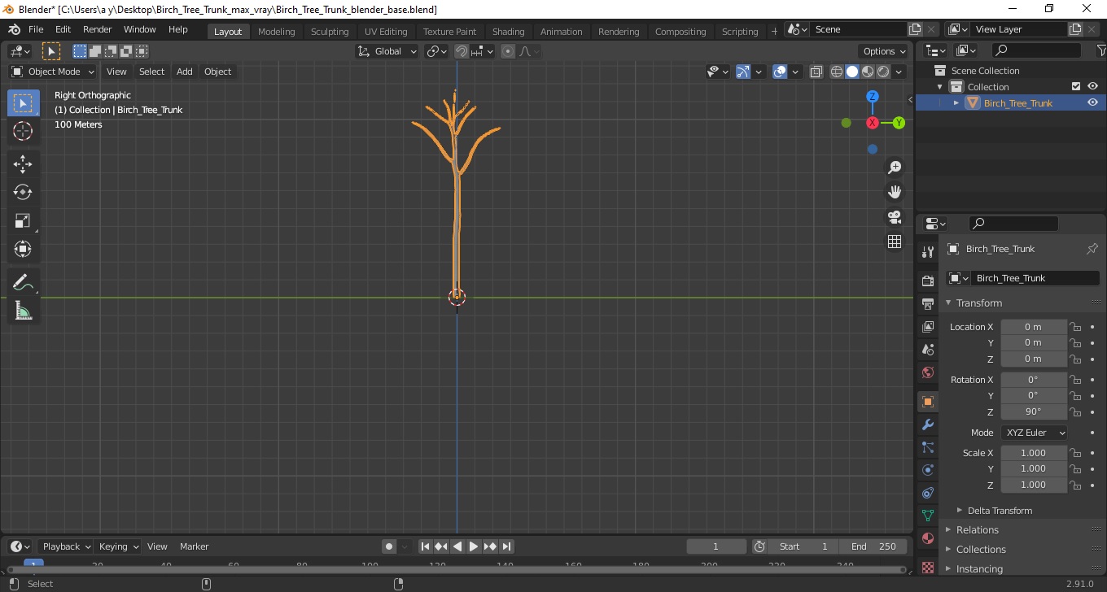1107x592 pixels.
Task: Open the Render properties tab
Action: tap(927, 281)
